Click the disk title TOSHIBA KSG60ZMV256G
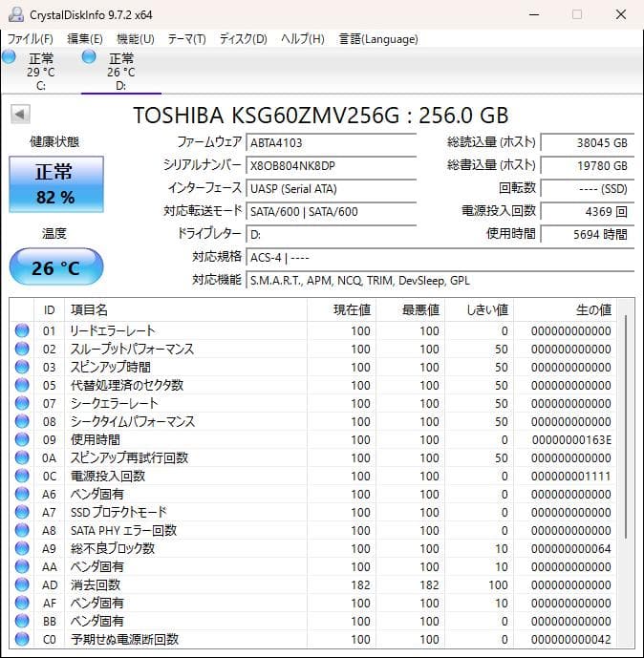This screenshot has width=644, height=658. pyautogui.click(x=321, y=116)
